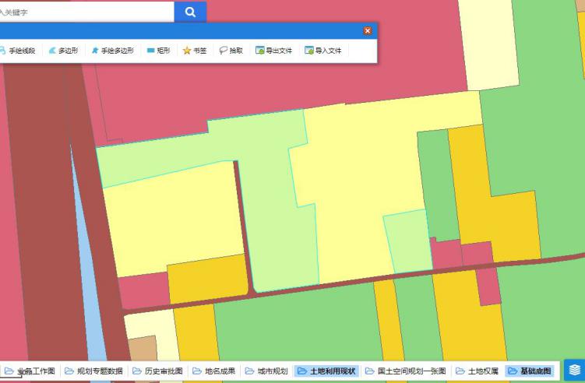Open the 土地权属 layer group
This screenshot has width=585, height=383.
pos(478,371)
